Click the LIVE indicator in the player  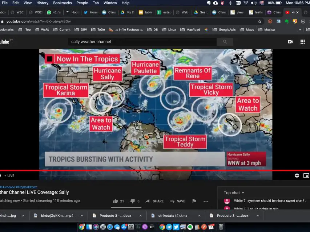click(9, 175)
